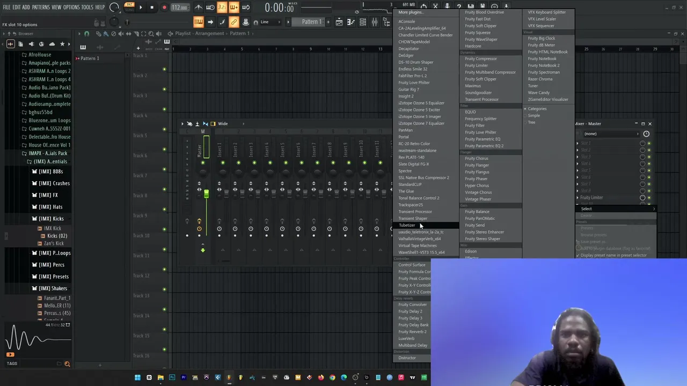Choose Fruity Compressor from Dynamics list

(x=481, y=59)
